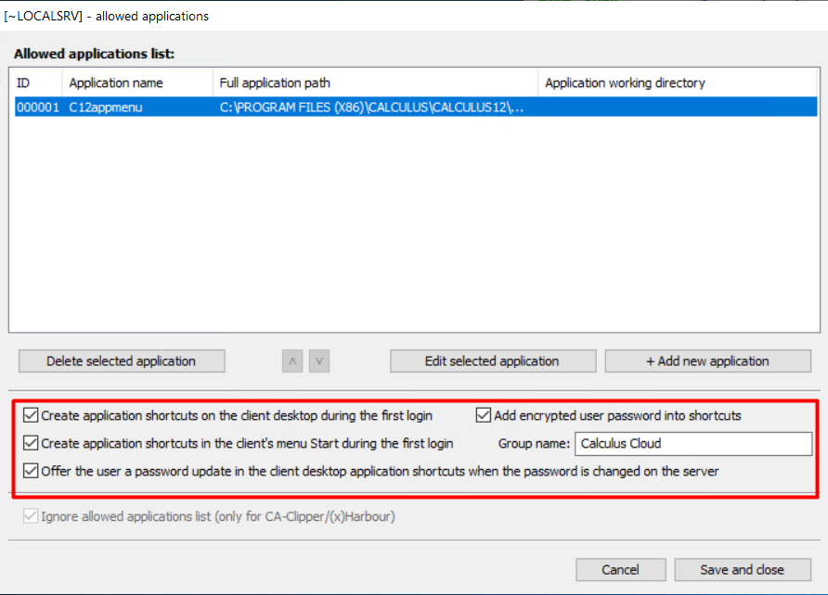This screenshot has width=828, height=595.
Task: Toggle desktop shortcuts creation checkbox
Action: (32, 415)
